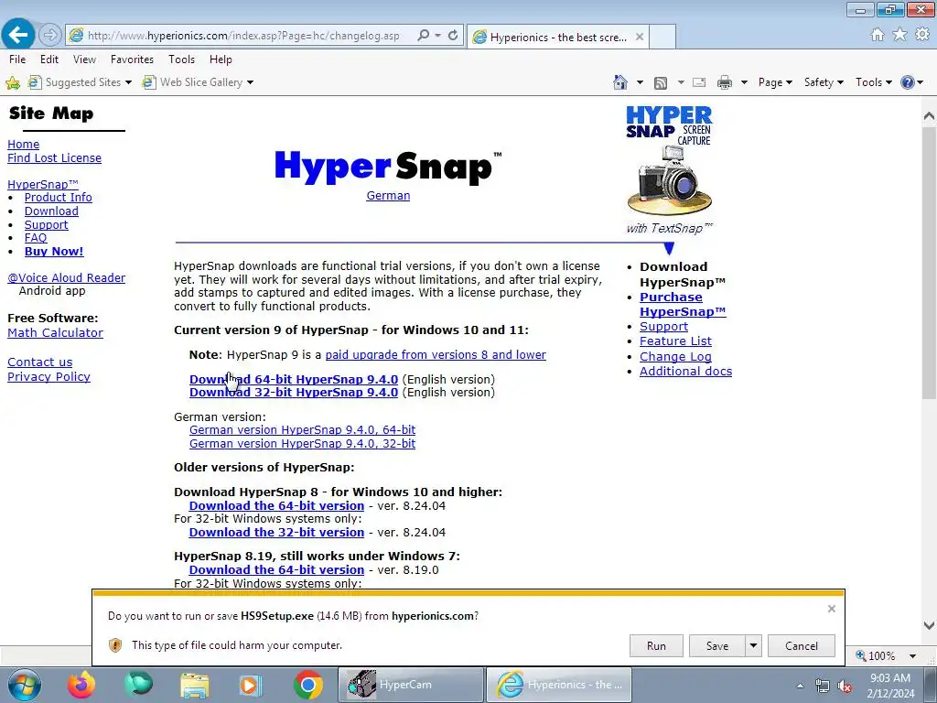
Task: Expand the Print dropdown arrow
Action: click(x=744, y=82)
